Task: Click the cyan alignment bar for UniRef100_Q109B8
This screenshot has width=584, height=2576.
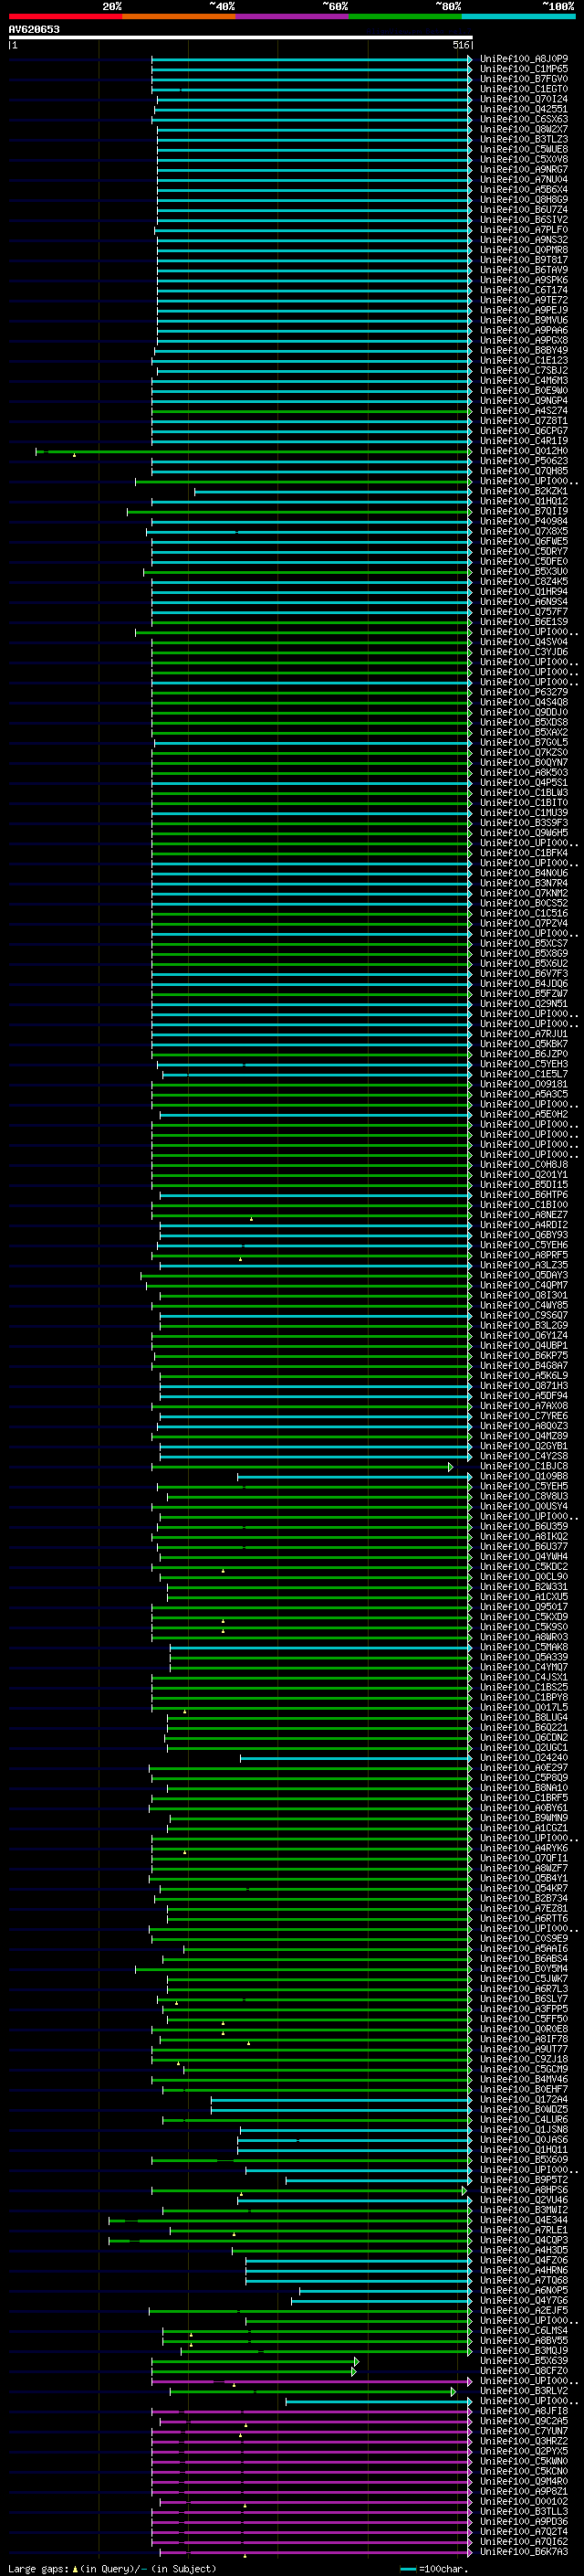Action: [354, 1477]
